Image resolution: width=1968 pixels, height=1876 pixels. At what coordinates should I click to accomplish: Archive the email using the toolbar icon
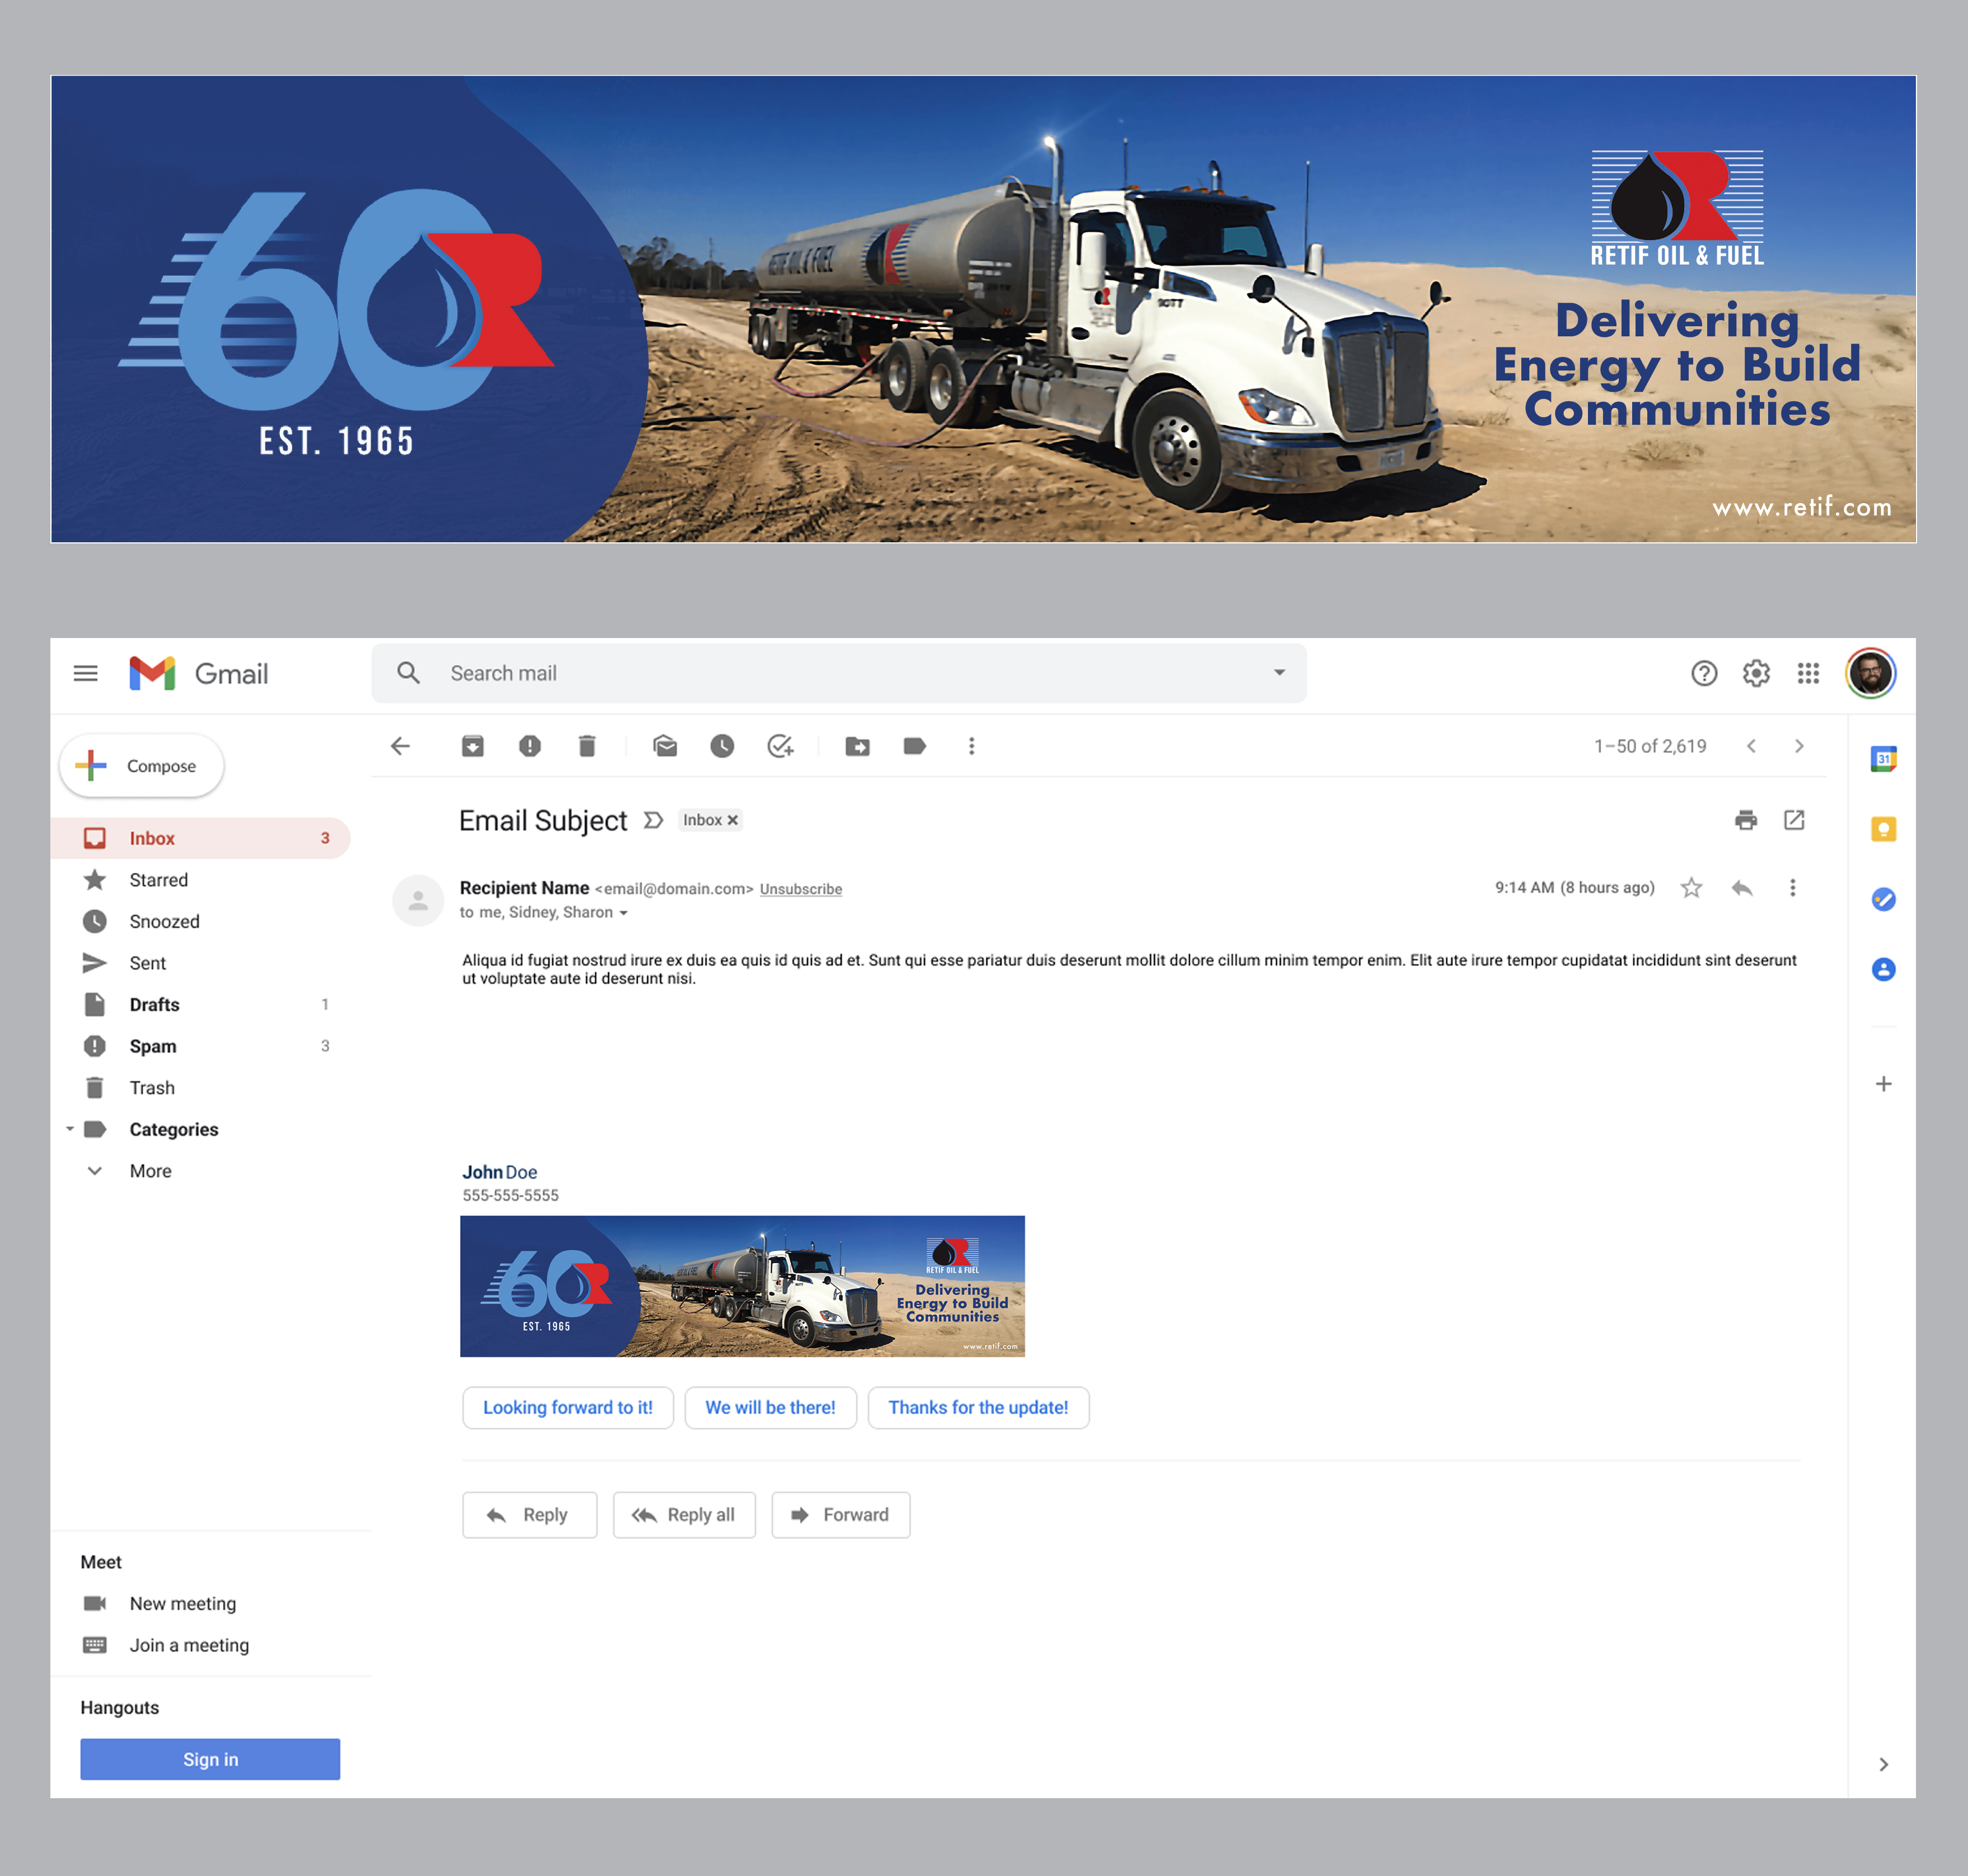point(472,746)
